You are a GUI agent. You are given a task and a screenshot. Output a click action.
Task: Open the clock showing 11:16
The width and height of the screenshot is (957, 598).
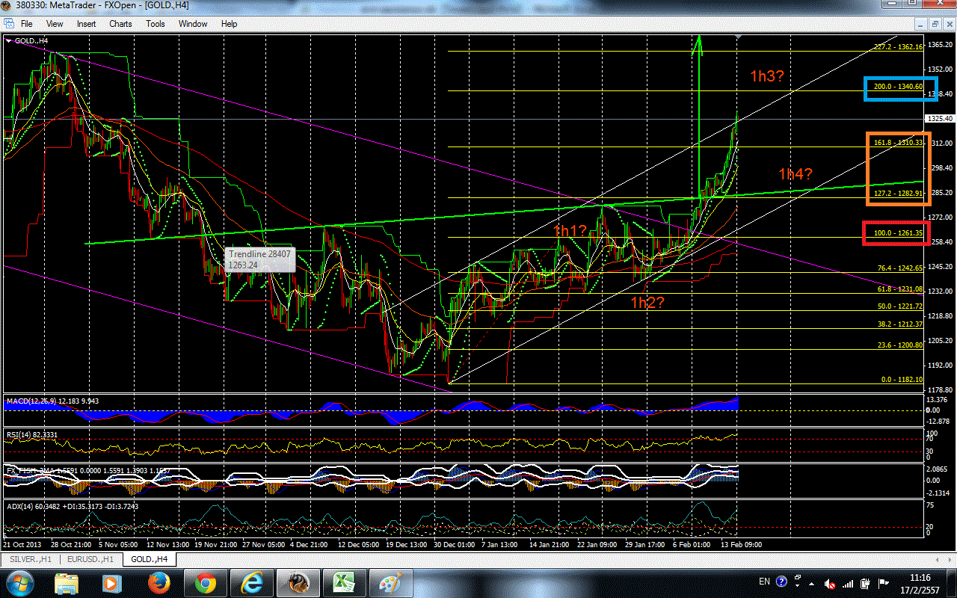point(920,577)
